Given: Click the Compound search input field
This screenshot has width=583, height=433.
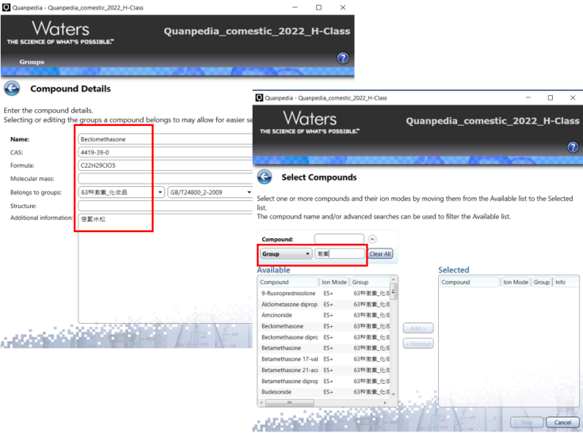Looking at the screenshot, I should 339,239.
